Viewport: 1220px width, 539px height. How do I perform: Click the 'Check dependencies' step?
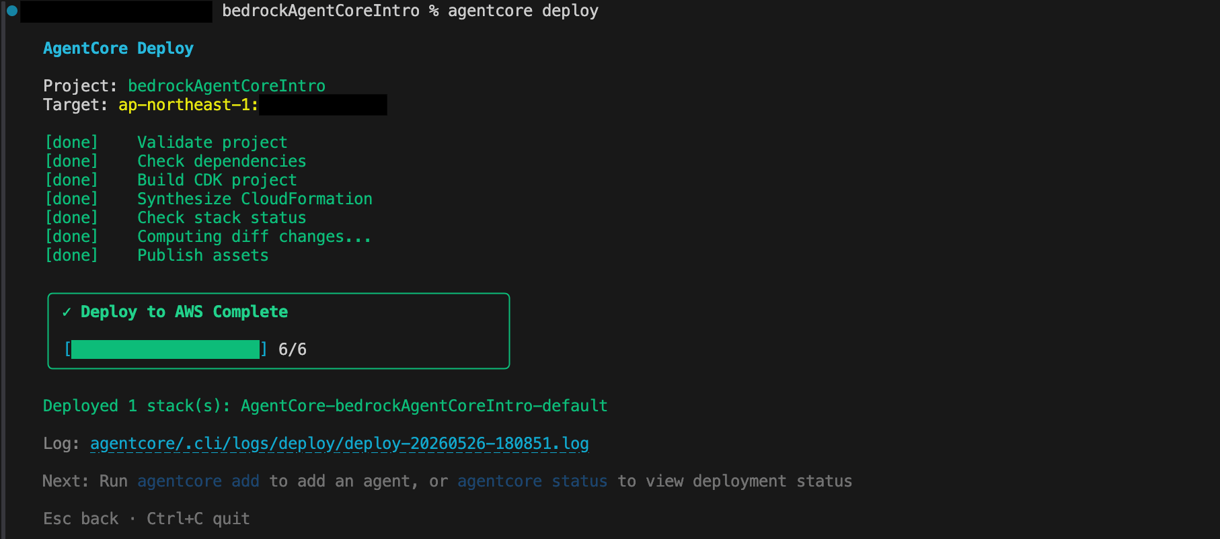(222, 161)
